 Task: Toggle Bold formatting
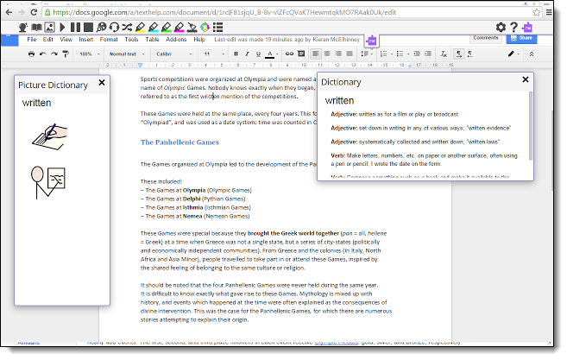236,54
